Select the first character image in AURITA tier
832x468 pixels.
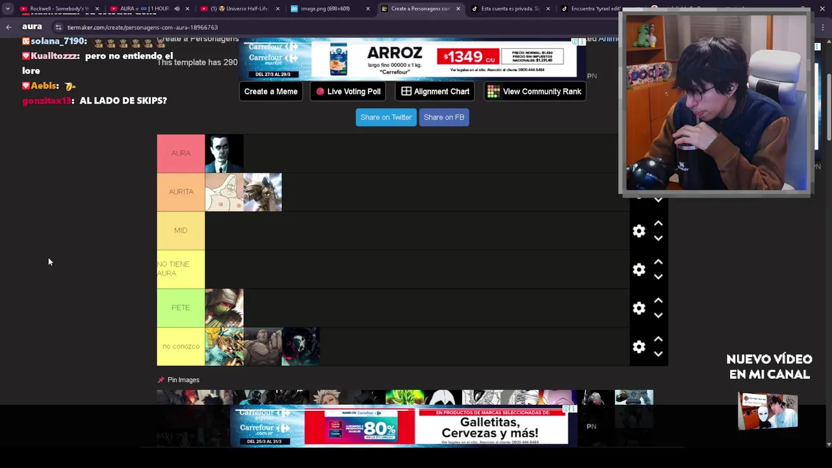224,192
